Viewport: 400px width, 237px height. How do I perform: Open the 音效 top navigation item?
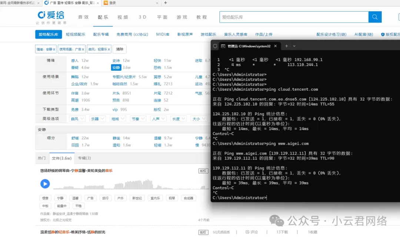[83, 17]
